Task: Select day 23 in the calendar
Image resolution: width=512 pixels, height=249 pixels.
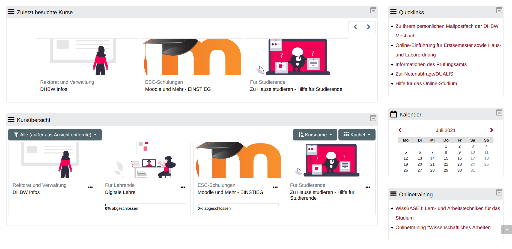Action: pyautogui.click(x=459, y=164)
